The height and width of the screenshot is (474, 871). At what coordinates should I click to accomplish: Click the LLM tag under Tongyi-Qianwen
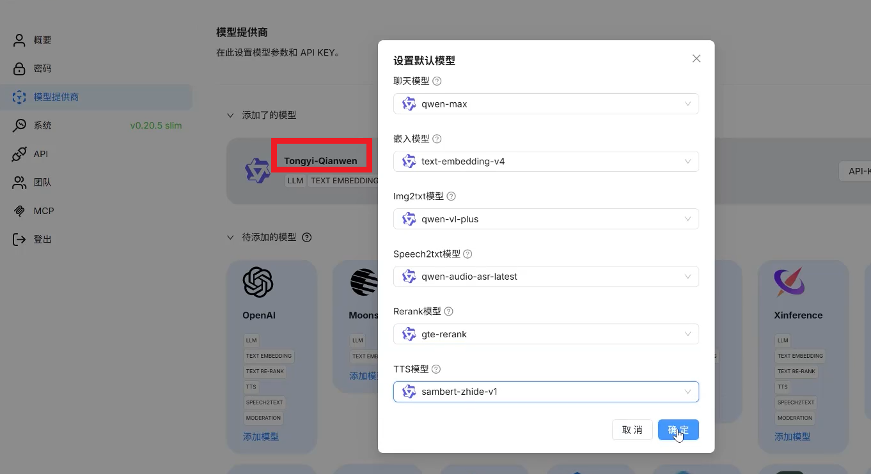[x=295, y=181]
